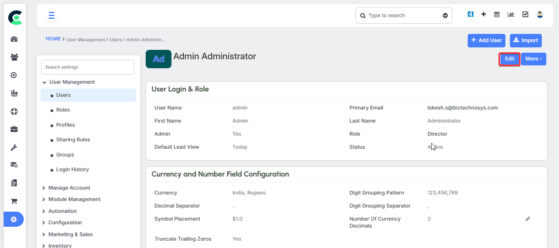The width and height of the screenshot is (559, 248).
Task: Collapse the User Management section
Action: [44, 82]
